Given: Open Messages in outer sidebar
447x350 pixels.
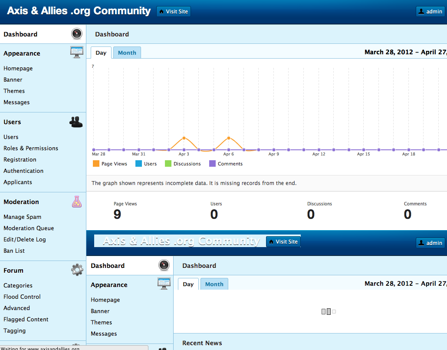Looking at the screenshot, I should pos(16,102).
